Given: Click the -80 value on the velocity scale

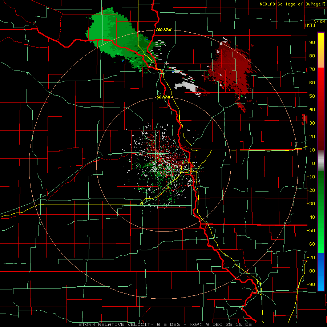Looking at the screenshot, I should pyautogui.click(x=311, y=271).
